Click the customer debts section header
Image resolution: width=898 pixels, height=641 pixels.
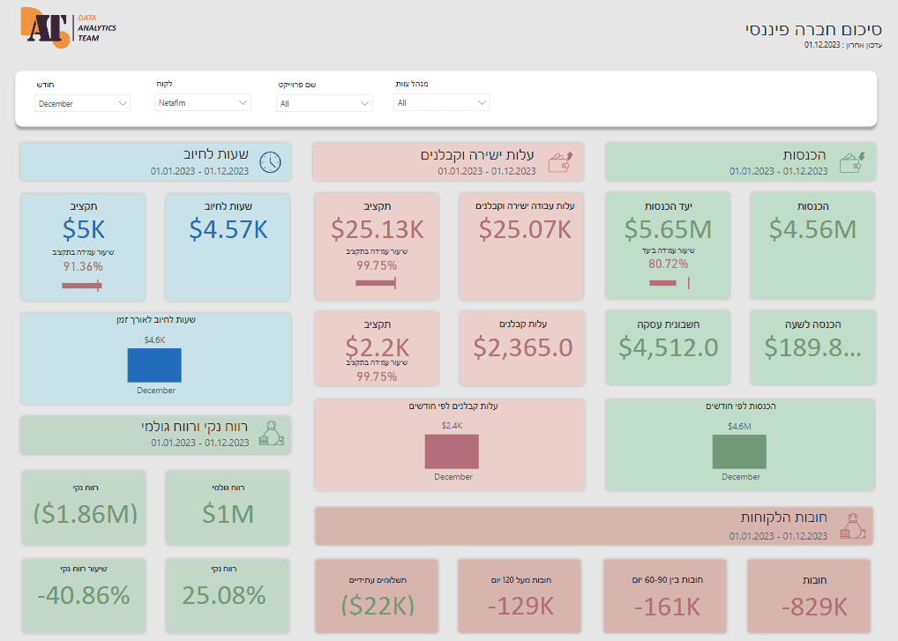coord(594,526)
